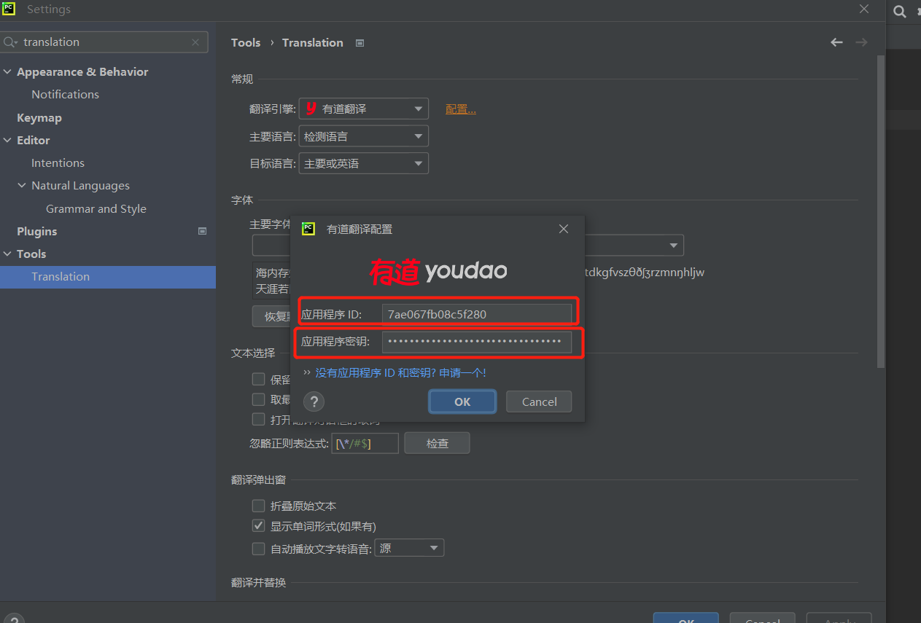Clear the translation search field text

[195, 42]
